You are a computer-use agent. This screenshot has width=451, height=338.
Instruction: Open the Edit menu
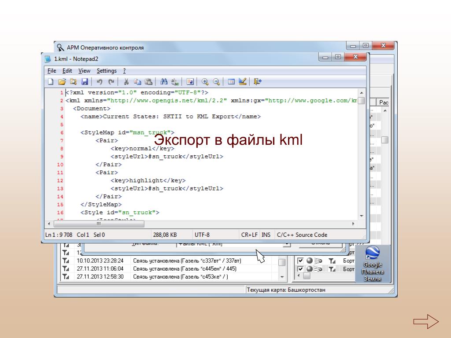pos(67,71)
